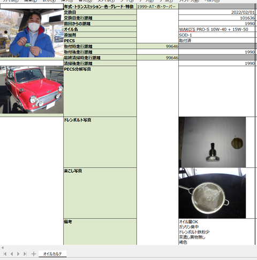Click the SOD-1 additive cell
This screenshot has width=257, height=260.
pyautogui.click(x=217, y=35)
